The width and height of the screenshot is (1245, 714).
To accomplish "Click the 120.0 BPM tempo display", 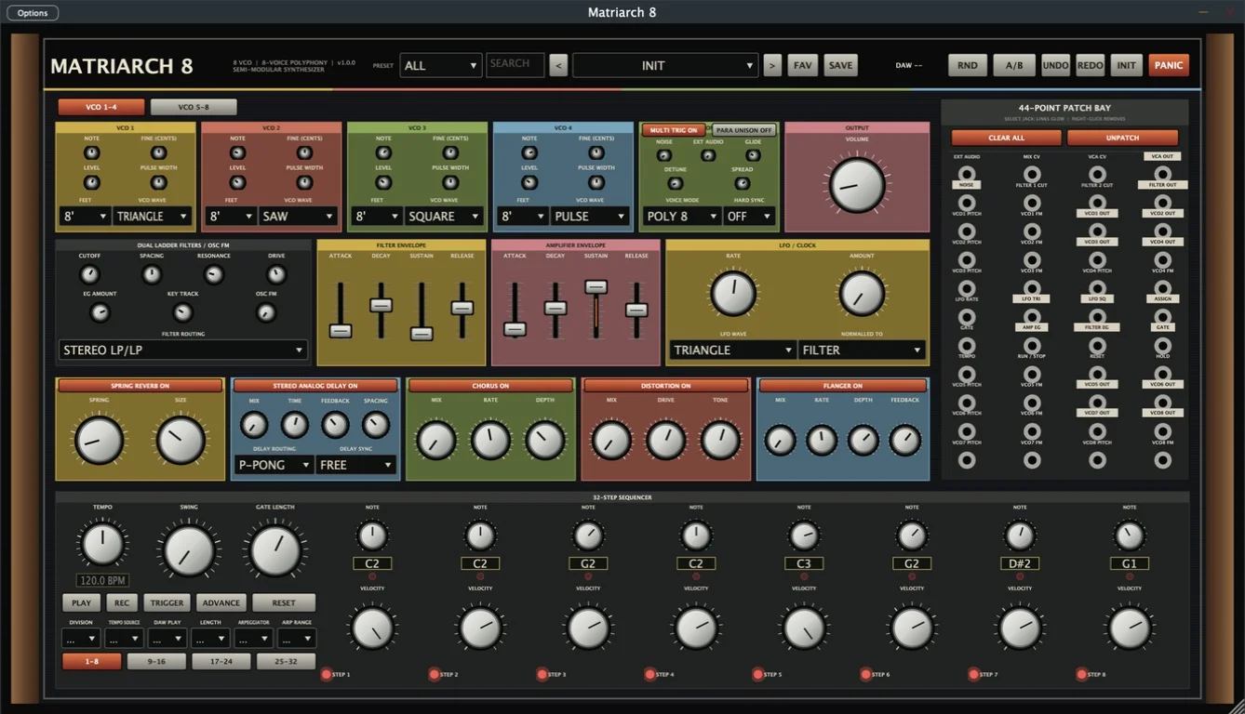I will coord(102,580).
